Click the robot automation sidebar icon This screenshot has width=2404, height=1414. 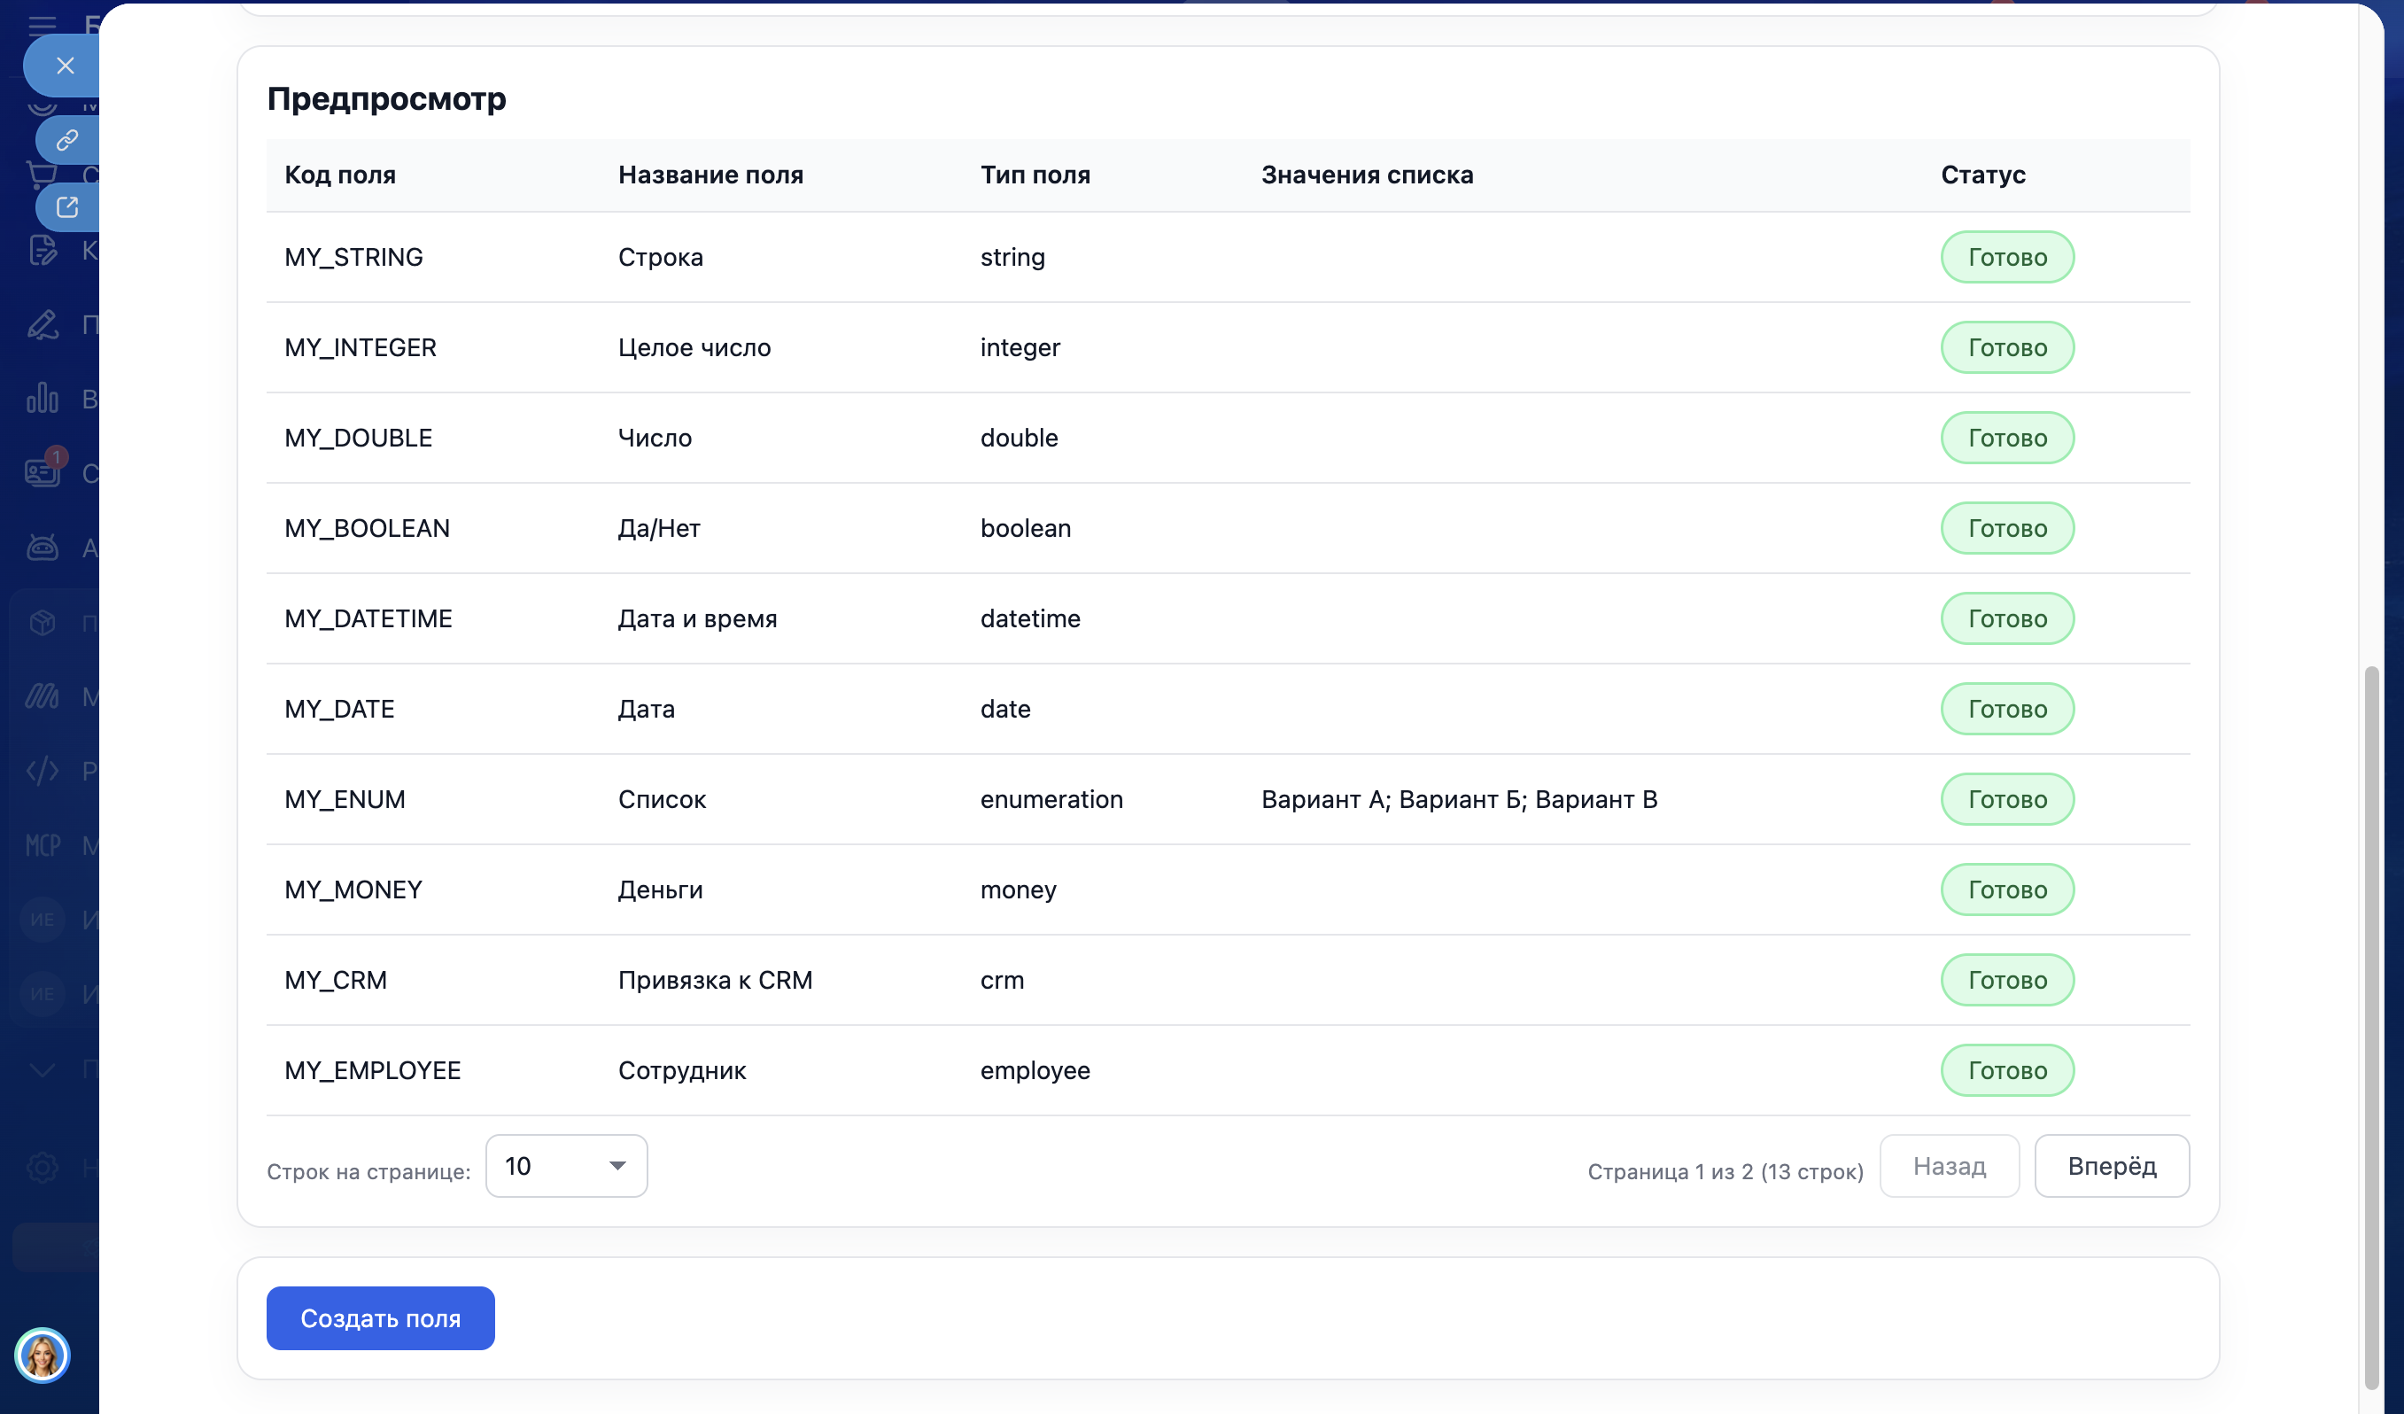42,548
